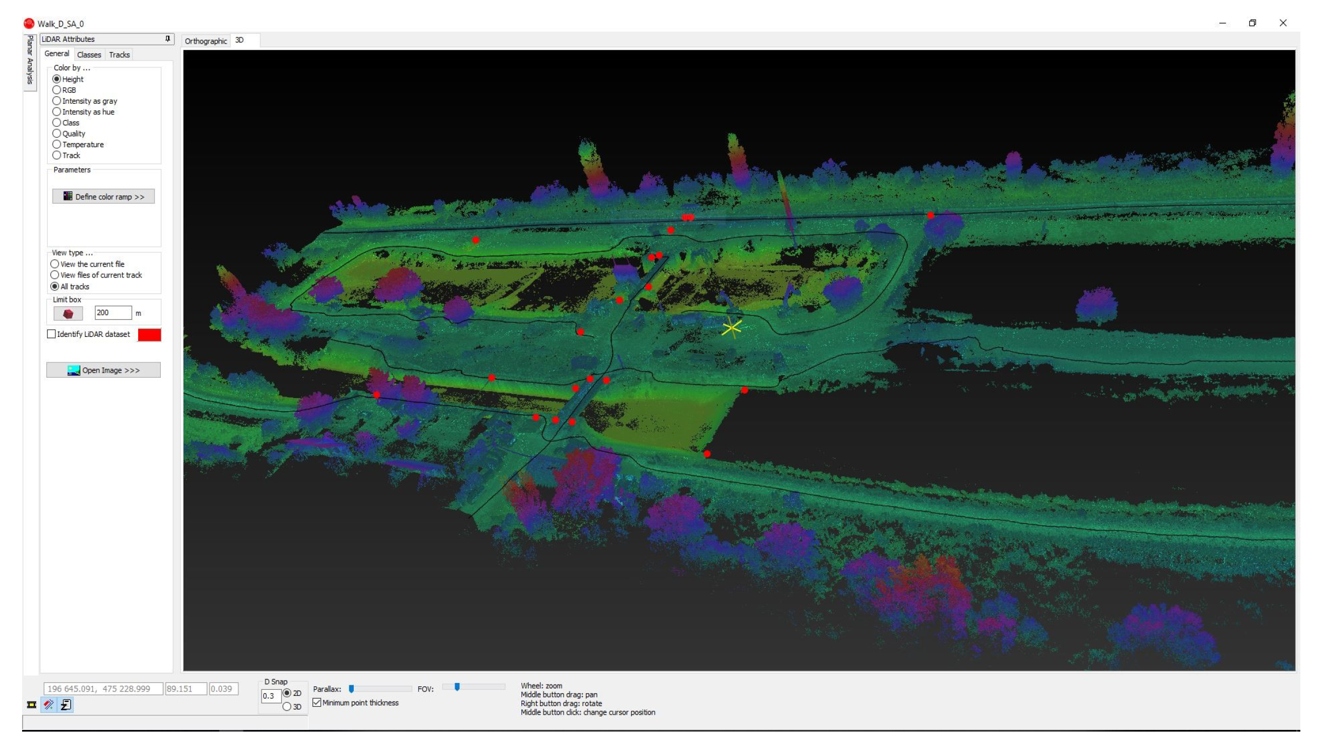Click the calculator-with-arrow icon in bottom toolbar
The height and width of the screenshot is (752, 1323).
pyautogui.click(x=66, y=704)
